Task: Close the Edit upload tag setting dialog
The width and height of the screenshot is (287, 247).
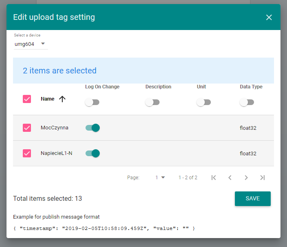Action: point(269,17)
